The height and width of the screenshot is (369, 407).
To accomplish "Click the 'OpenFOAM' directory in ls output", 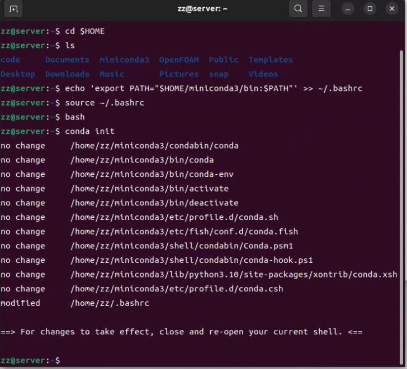I will pyautogui.click(x=178, y=60).
